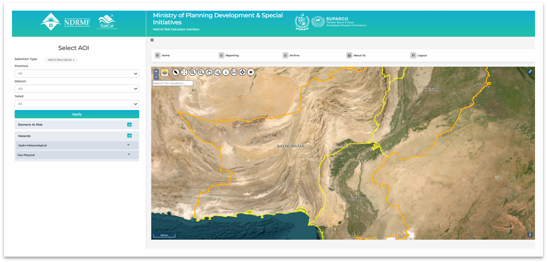Toggle the sidebar with hamburger icon

(152, 40)
